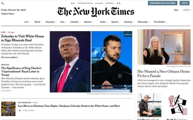Viewport: 193px width, 120px height.
Task: Open the King Charles Royal Letter analysis
Action: tap(21, 72)
